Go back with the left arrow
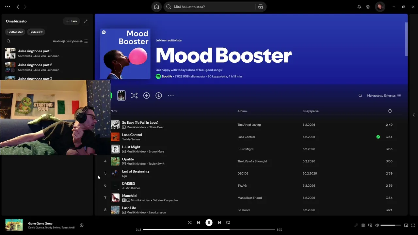 [18, 7]
